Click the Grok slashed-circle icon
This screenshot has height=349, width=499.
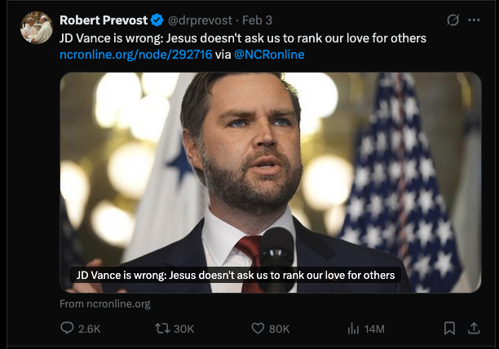click(x=453, y=20)
